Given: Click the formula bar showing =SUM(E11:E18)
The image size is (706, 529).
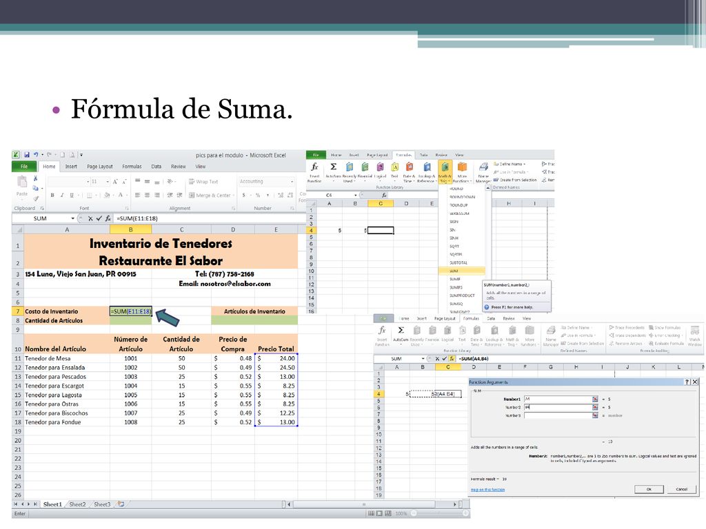Looking at the screenshot, I should (x=210, y=218).
